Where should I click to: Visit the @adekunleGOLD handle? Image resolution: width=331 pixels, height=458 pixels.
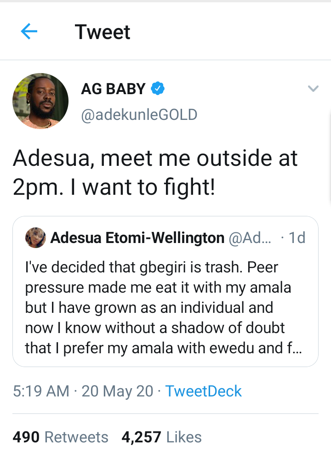click(x=139, y=114)
